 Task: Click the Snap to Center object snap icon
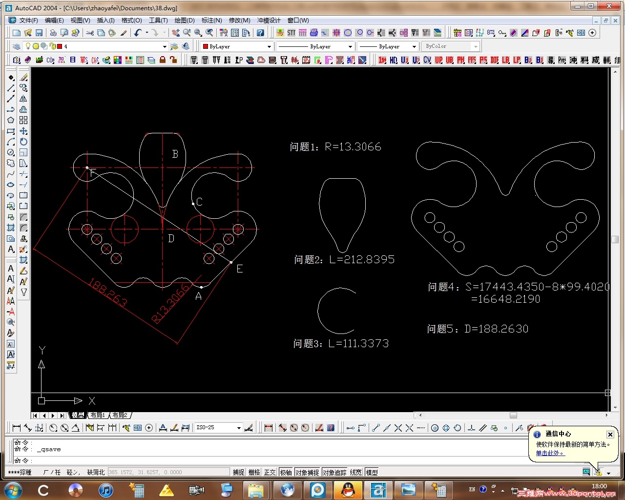click(x=435, y=428)
